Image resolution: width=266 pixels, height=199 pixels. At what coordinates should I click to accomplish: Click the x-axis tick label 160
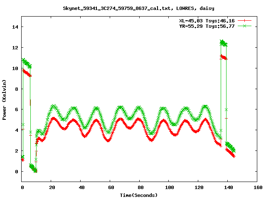(x=258, y=187)
